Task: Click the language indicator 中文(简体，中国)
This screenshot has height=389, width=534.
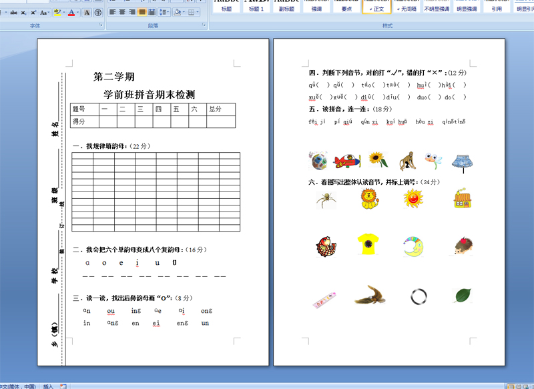Action: (18, 386)
